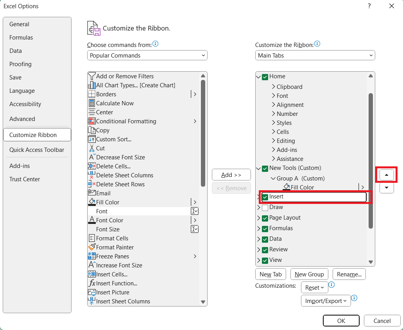Choose the Calculate Now calculator icon

(x=92, y=103)
